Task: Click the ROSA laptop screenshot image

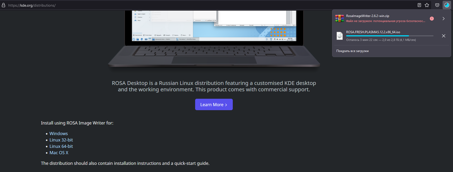Action: (214, 39)
